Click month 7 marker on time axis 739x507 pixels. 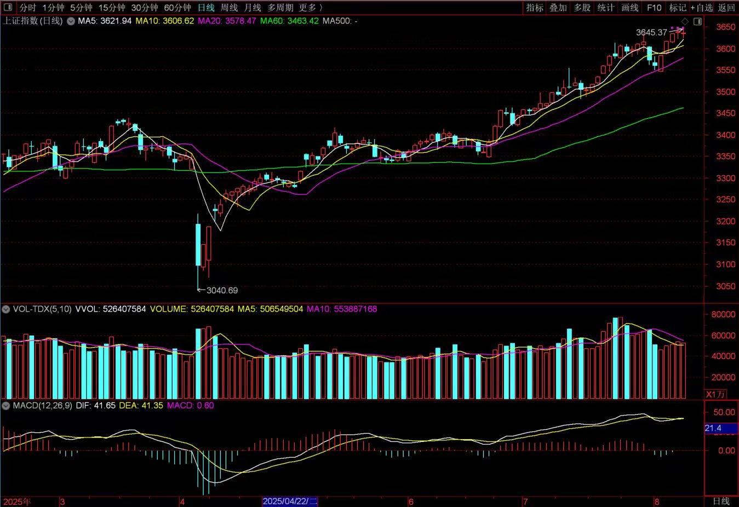[525, 502]
